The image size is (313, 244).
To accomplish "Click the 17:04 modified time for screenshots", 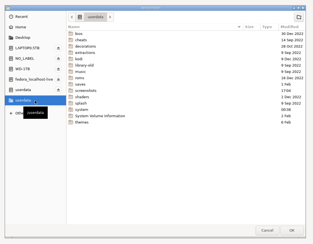I will point(286,91).
